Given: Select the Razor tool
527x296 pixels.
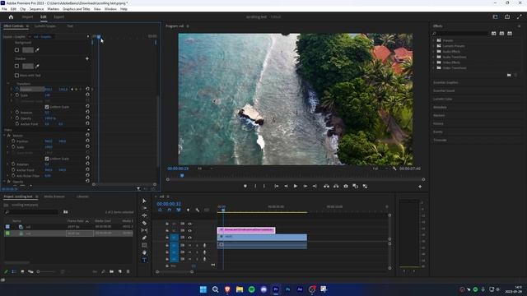Looking at the screenshot, I should point(144,223).
